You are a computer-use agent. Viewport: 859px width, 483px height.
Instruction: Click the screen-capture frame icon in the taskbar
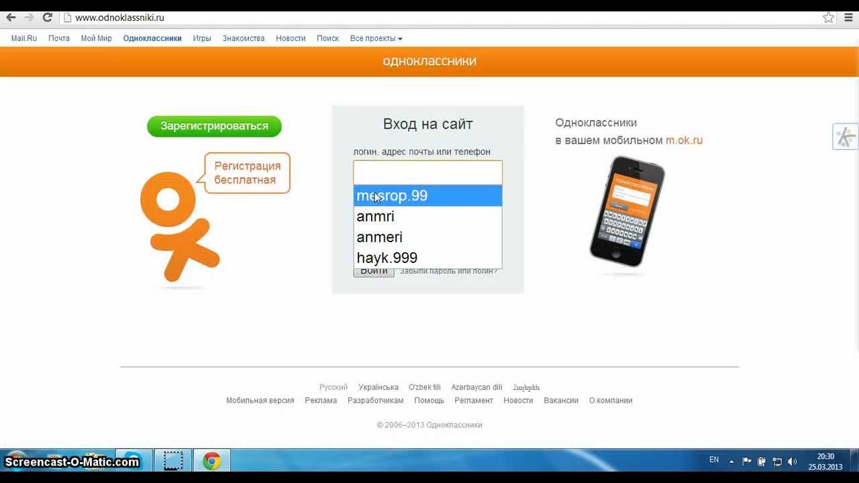pyautogui.click(x=173, y=461)
